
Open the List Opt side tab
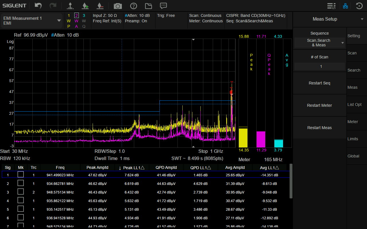pyautogui.click(x=355, y=104)
